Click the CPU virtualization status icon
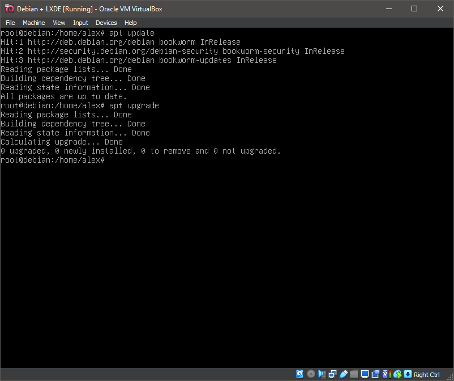454x381 pixels. [x=386, y=374]
